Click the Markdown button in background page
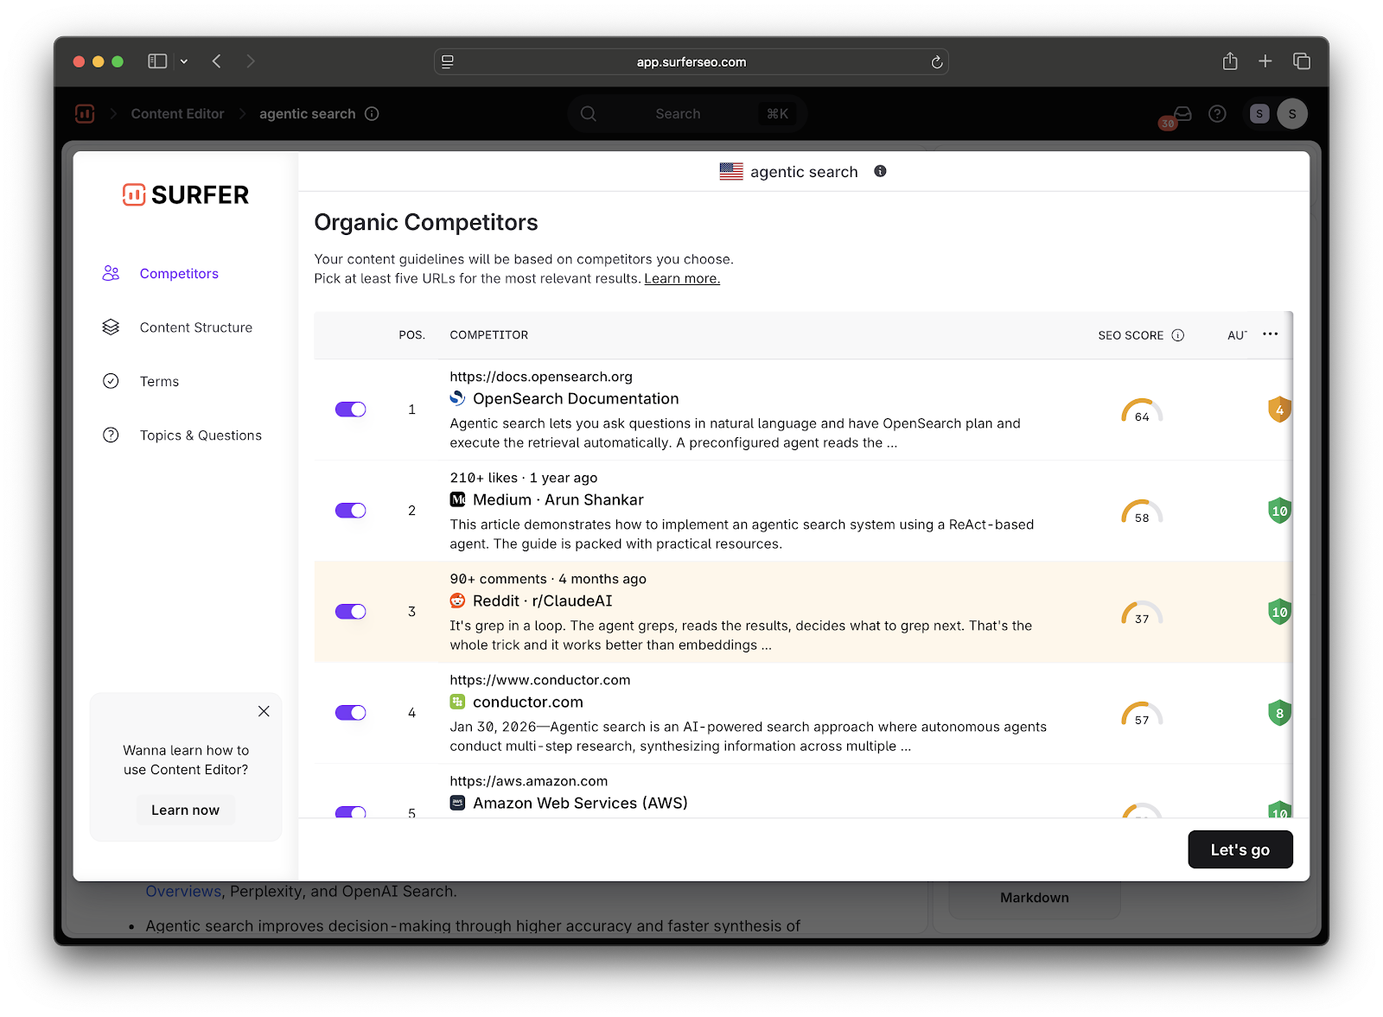The height and width of the screenshot is (1017, 1383). click(x=1035, y=898)
